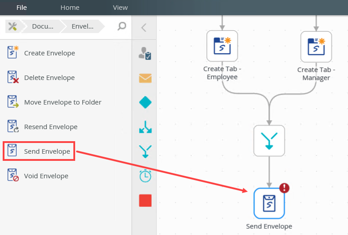The width and height of the screenshot is (348, 235).
Task: Pick the split arrows step icon
Action: click(x=145, y=127)
